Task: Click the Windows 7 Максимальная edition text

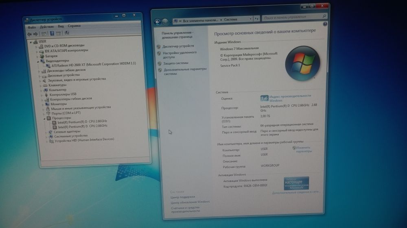Action: [x=239, y=48]
